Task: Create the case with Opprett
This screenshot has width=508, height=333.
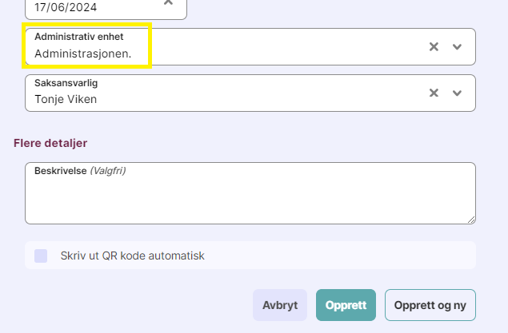Action: [x=346, y=305]
